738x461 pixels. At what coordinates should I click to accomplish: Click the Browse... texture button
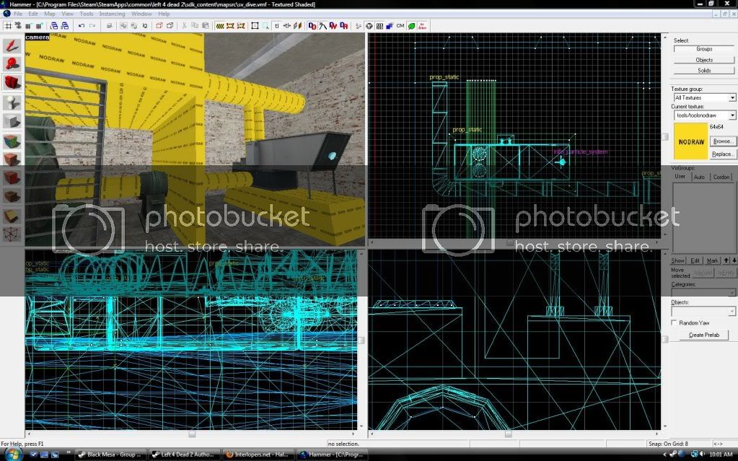722,141
